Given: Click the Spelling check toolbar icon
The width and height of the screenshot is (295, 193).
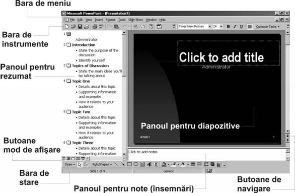Looking at the screenshot, I should point(101,27).
